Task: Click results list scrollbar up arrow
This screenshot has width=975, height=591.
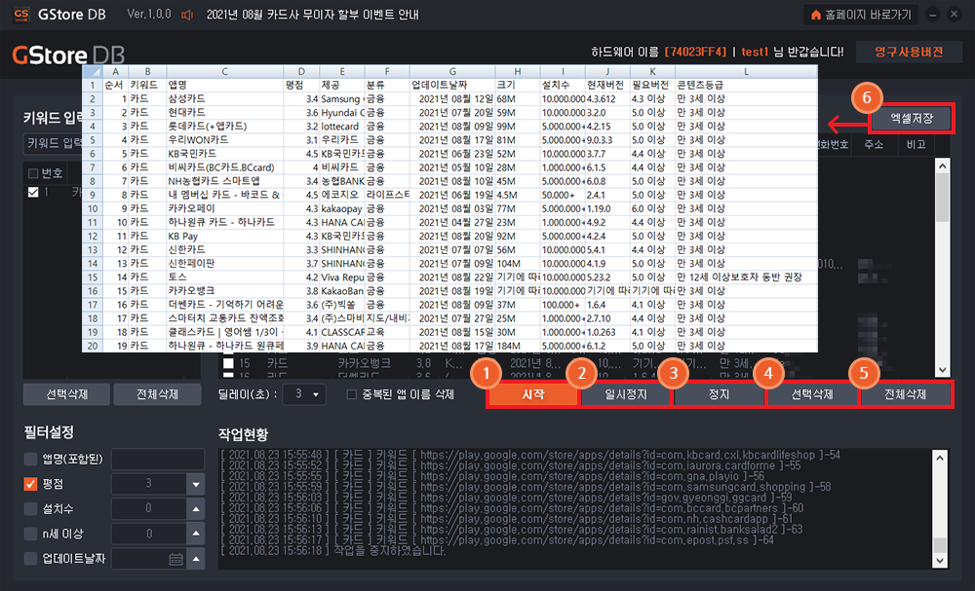Action: click(942, 166)
